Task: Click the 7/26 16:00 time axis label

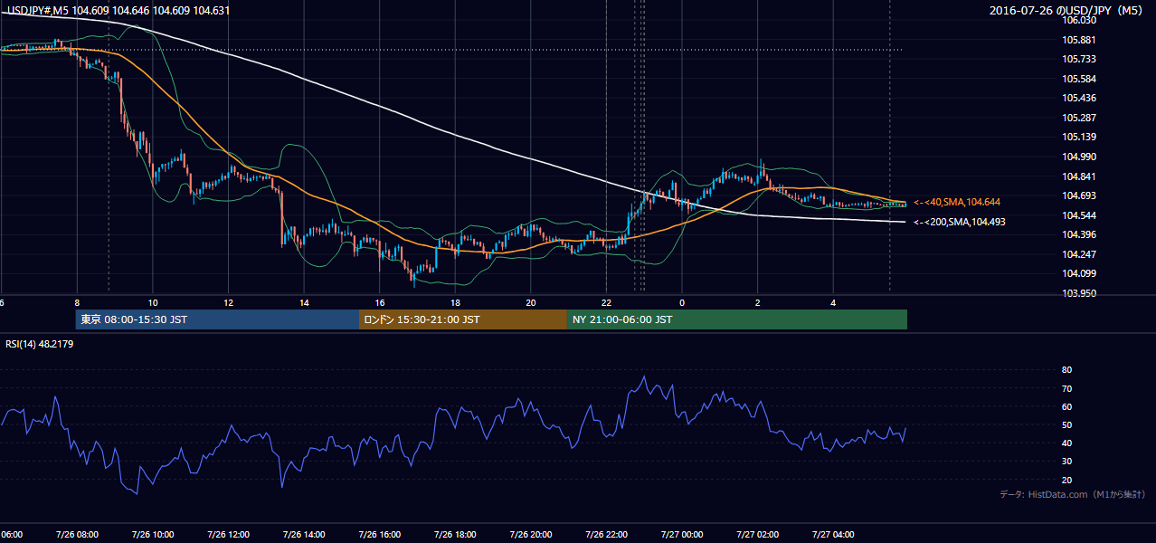Action: tap(380, 534)
